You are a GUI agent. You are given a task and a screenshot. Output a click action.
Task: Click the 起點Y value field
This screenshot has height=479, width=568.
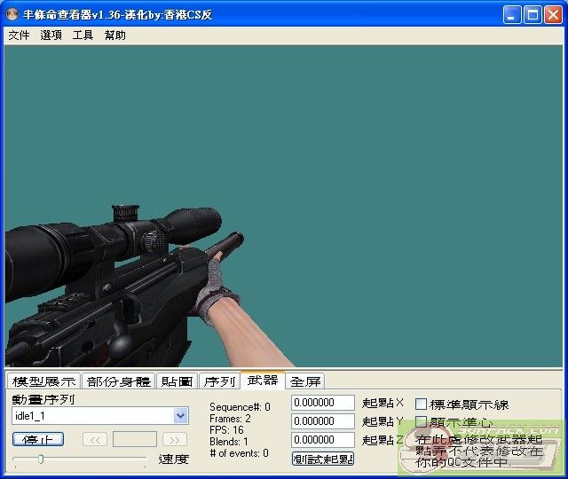pyautogui.click(x=323, y=421)
